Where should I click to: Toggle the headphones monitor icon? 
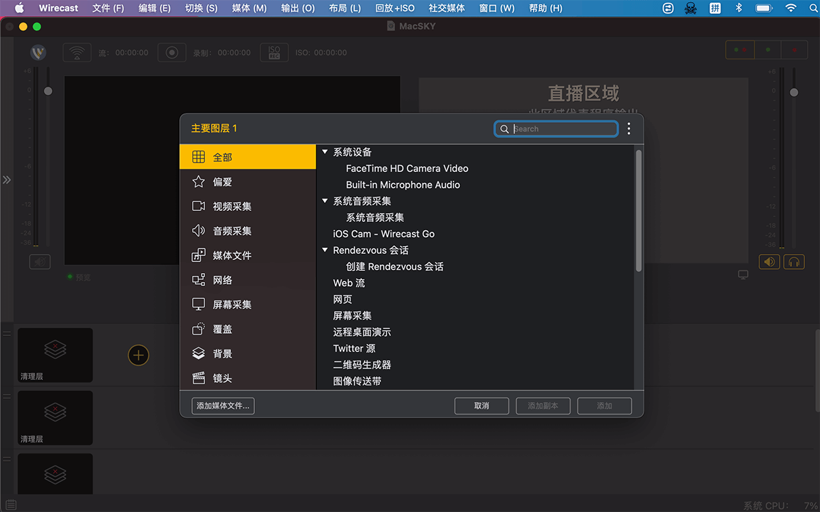click(794, 261)
